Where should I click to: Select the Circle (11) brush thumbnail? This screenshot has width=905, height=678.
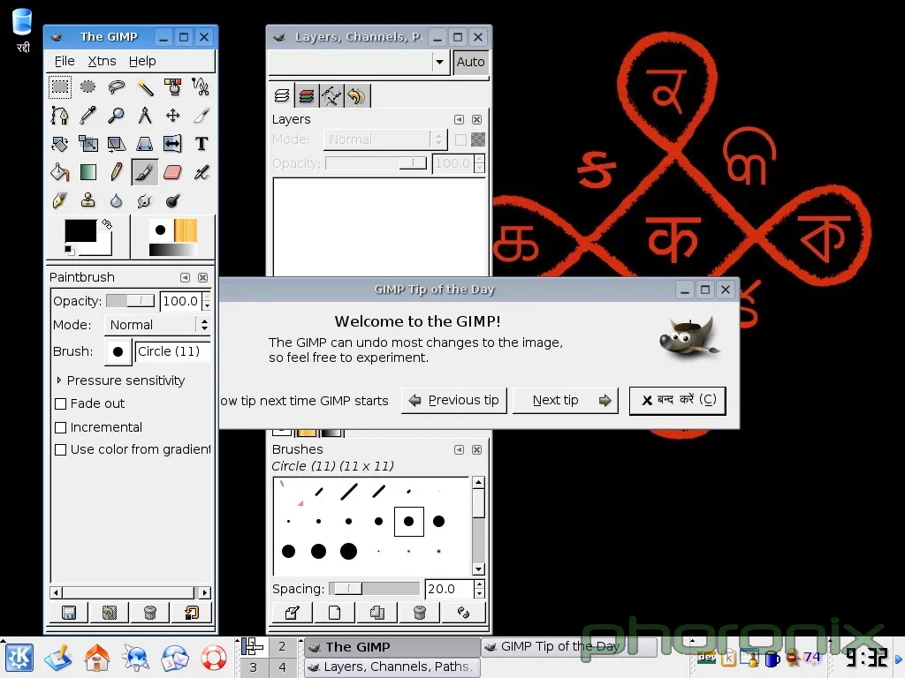point(408,521)
